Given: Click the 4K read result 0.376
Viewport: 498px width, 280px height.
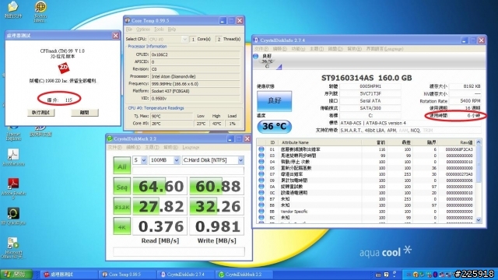Looking at the screenshot, I should [x=160, y=226].
